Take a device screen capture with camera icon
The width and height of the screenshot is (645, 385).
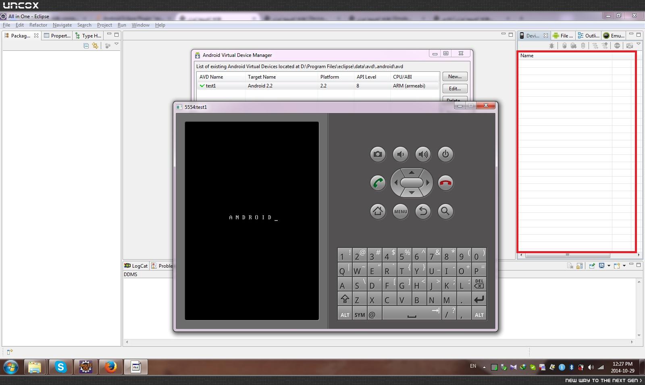[629, 46]
